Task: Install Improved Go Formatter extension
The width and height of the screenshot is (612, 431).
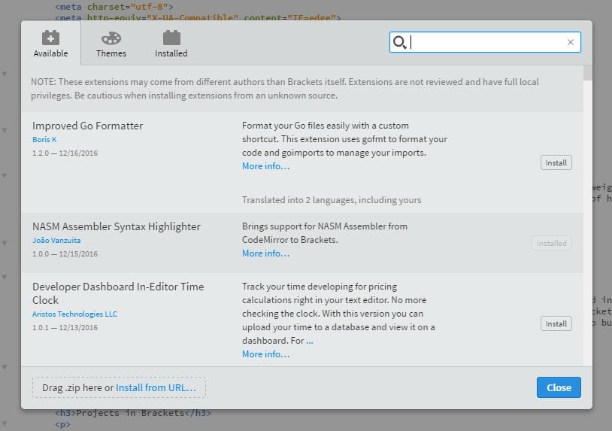Action: 556,162
